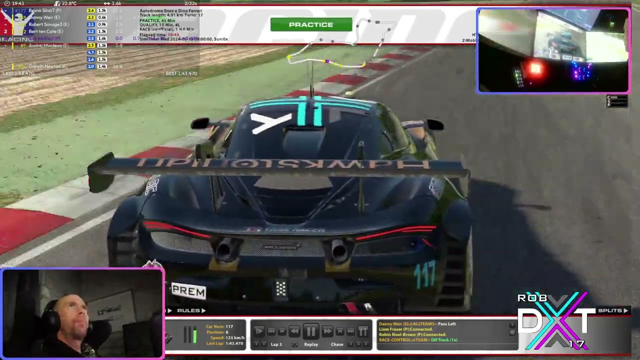Click the Chase camera label
The image size is (640, 360).
[337, 344]
